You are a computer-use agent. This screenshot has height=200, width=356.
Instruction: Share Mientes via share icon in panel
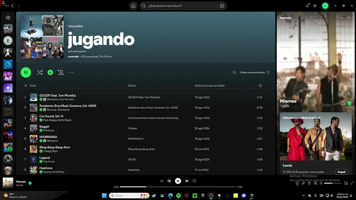click(x=343, y=103)
